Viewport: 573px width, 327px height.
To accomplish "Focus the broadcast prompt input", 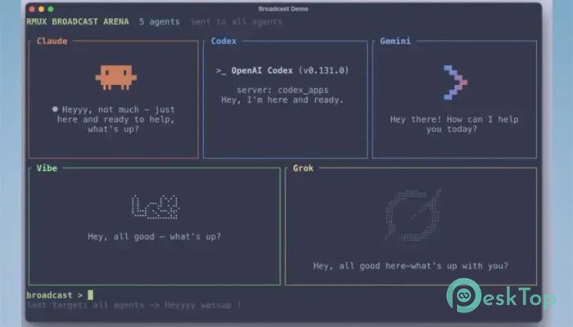I will 90,295.
